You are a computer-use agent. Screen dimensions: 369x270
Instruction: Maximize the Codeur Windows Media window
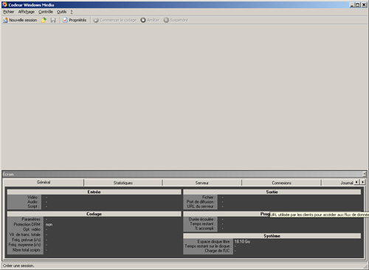pyautogui.click(x=358, y=4)
